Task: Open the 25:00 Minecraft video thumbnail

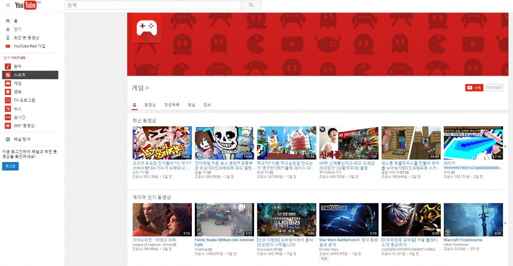Action: click(x=162, y=143)
